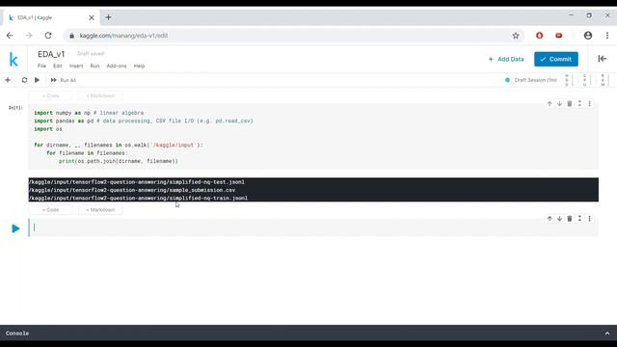View the site lock icon in address bar
This screenshot has width=617, height=347.
click(x=71, y=36)
